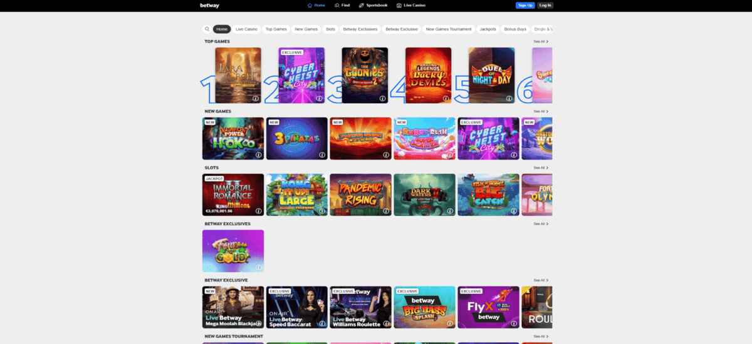
Task: See all Top Games
Action: (x=541, y=41)
